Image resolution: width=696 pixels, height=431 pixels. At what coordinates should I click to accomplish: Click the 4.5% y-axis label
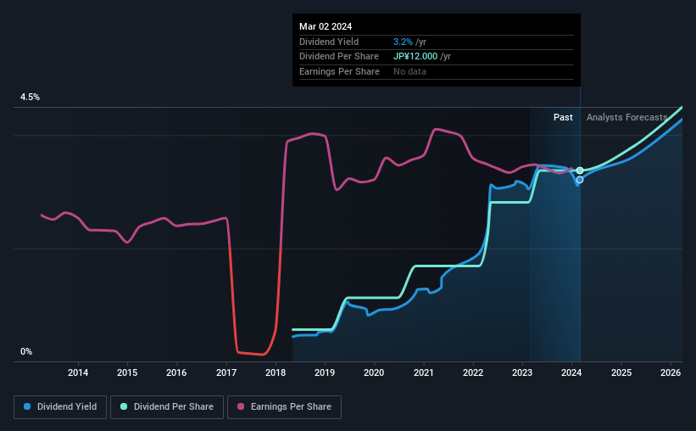coord(30,97)
